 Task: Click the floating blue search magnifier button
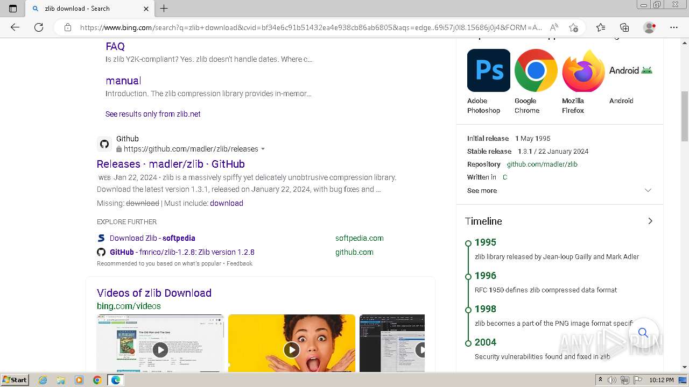(x=643, y=333)
